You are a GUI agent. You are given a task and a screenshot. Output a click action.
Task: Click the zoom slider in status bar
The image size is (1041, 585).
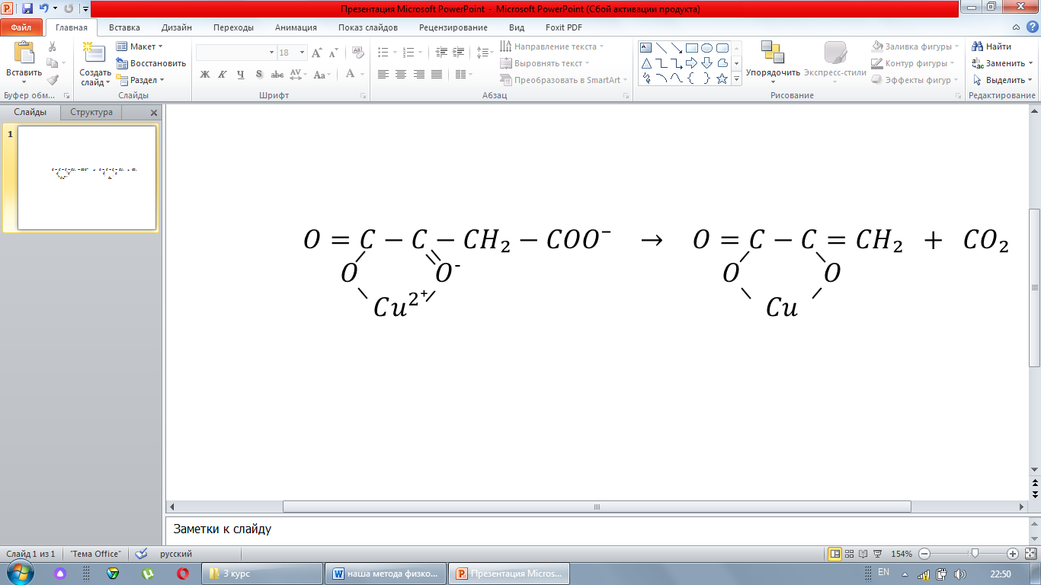coord(973,554)
